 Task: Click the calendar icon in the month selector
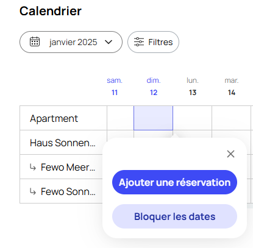click(35, 41)
